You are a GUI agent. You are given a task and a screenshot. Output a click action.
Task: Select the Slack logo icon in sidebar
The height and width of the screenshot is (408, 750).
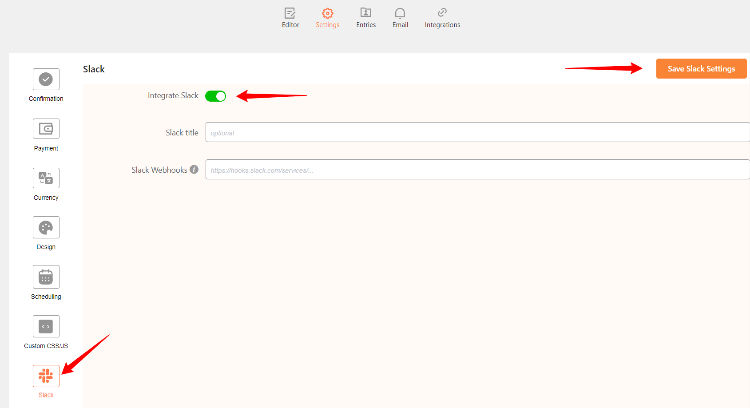[46, 376]
